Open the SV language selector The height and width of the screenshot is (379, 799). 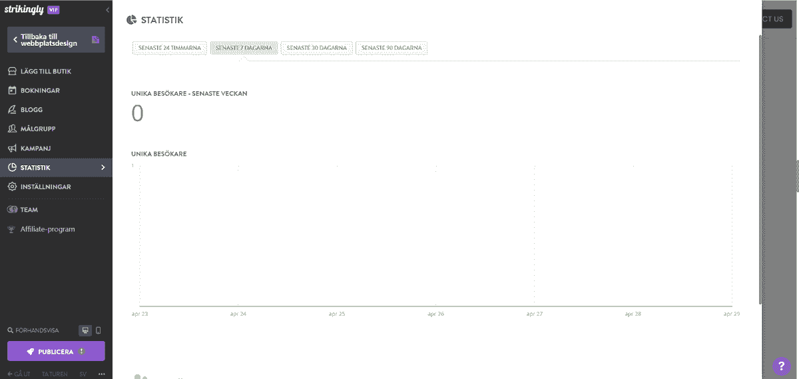click(83, 374)
